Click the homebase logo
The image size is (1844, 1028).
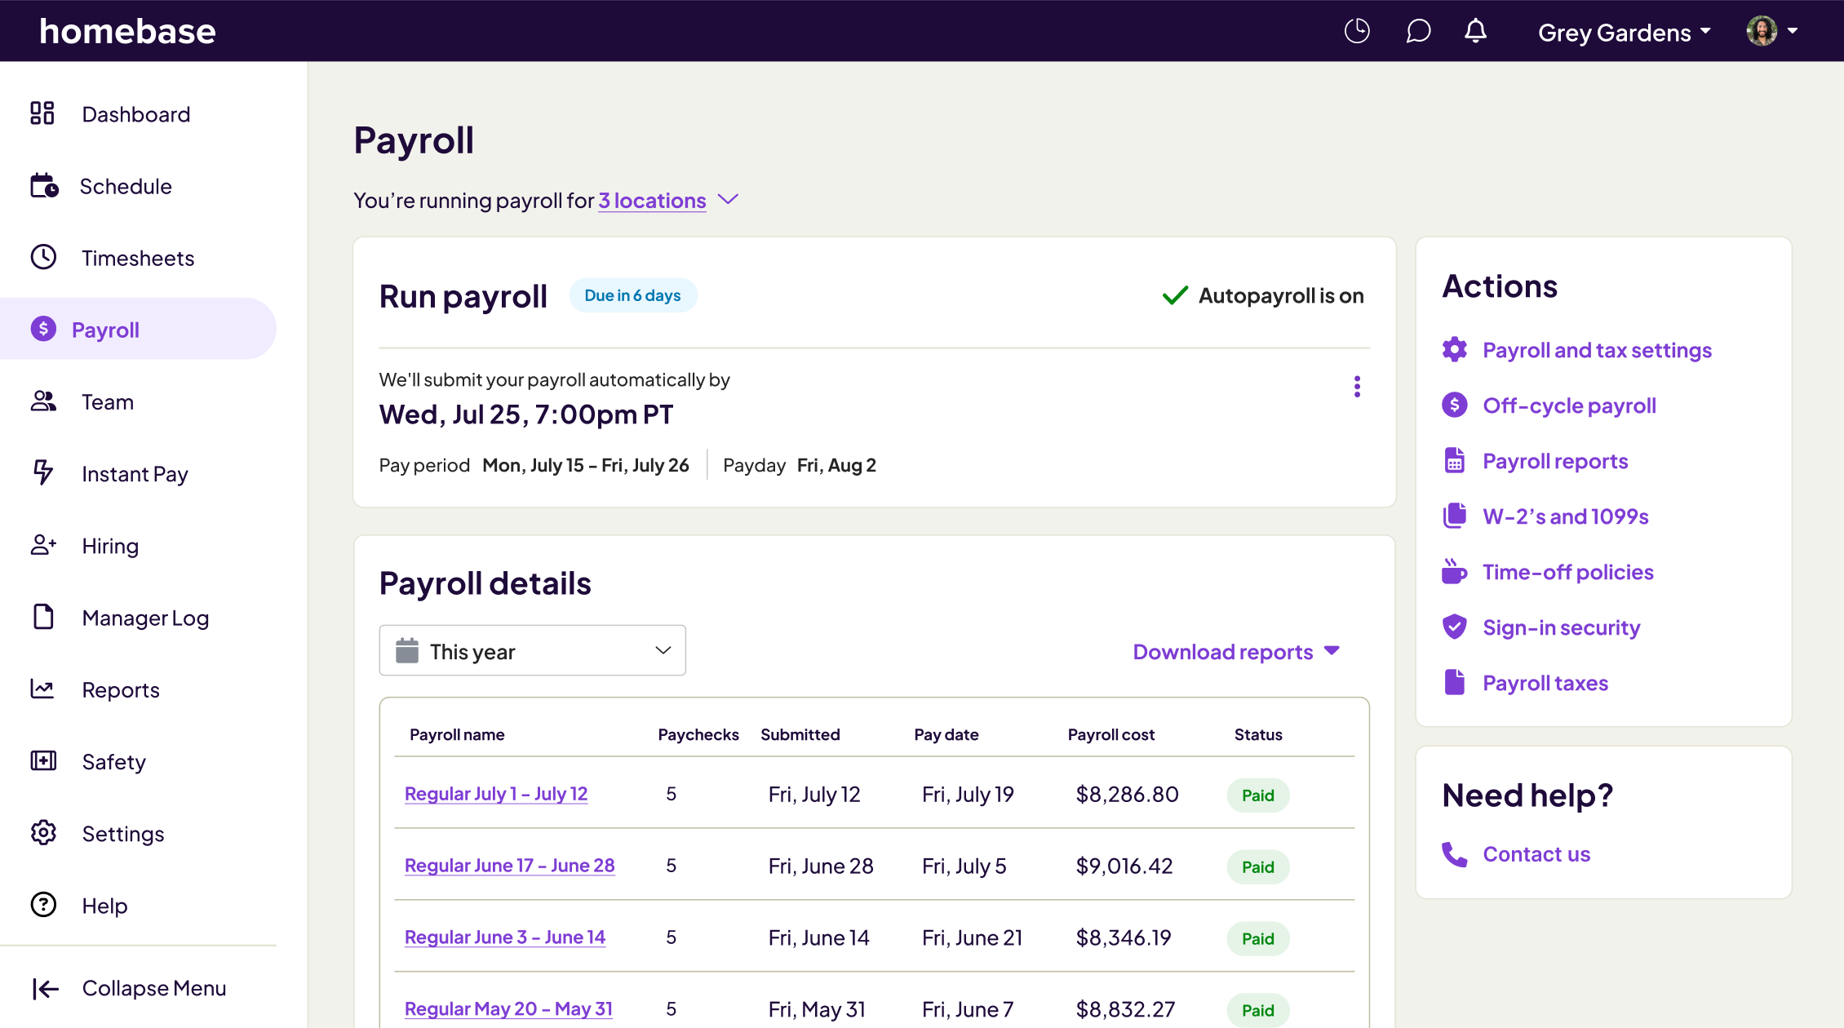(x=127, y=31)
